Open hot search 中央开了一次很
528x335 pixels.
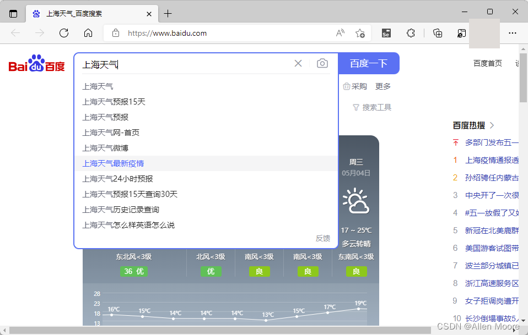click(492, 195)
